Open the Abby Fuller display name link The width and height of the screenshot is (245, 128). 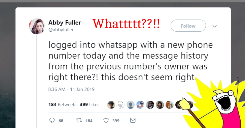[x=65, y=23]
